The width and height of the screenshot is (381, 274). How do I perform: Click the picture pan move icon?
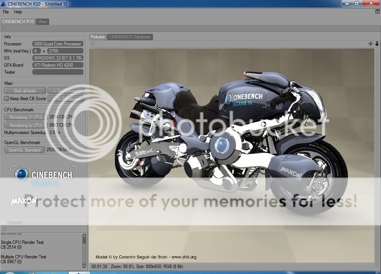[371, 43]
